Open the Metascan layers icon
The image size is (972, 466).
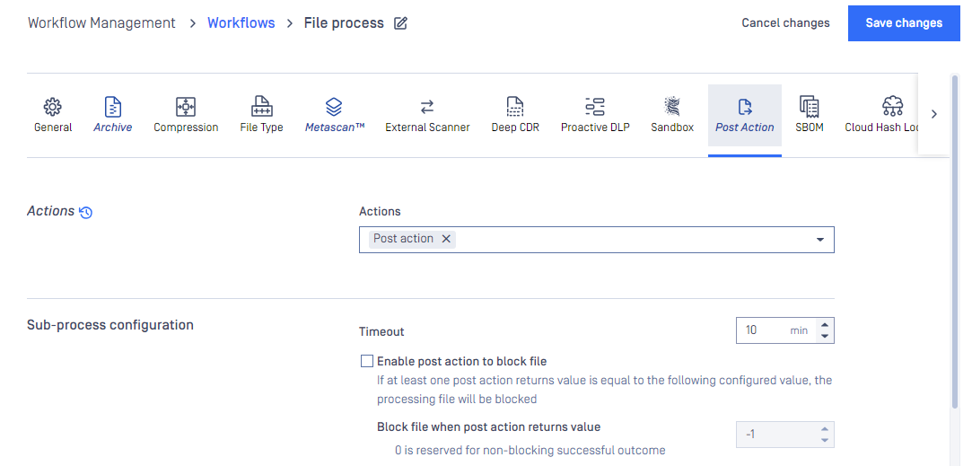click(x=334, y=107)
